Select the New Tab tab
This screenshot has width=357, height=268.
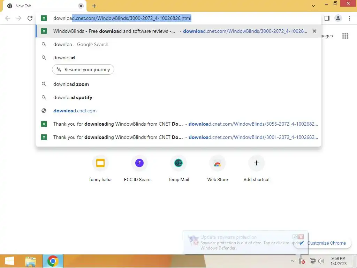[45, 6]
